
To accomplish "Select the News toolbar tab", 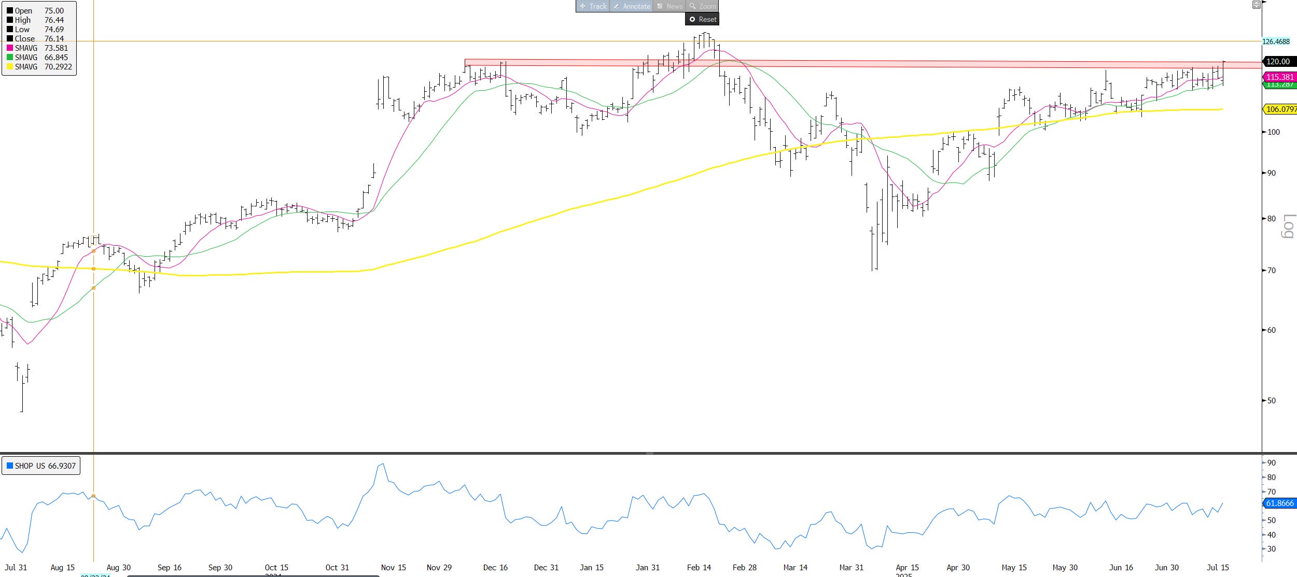I will pyautogui.click(x=674, y=6).
